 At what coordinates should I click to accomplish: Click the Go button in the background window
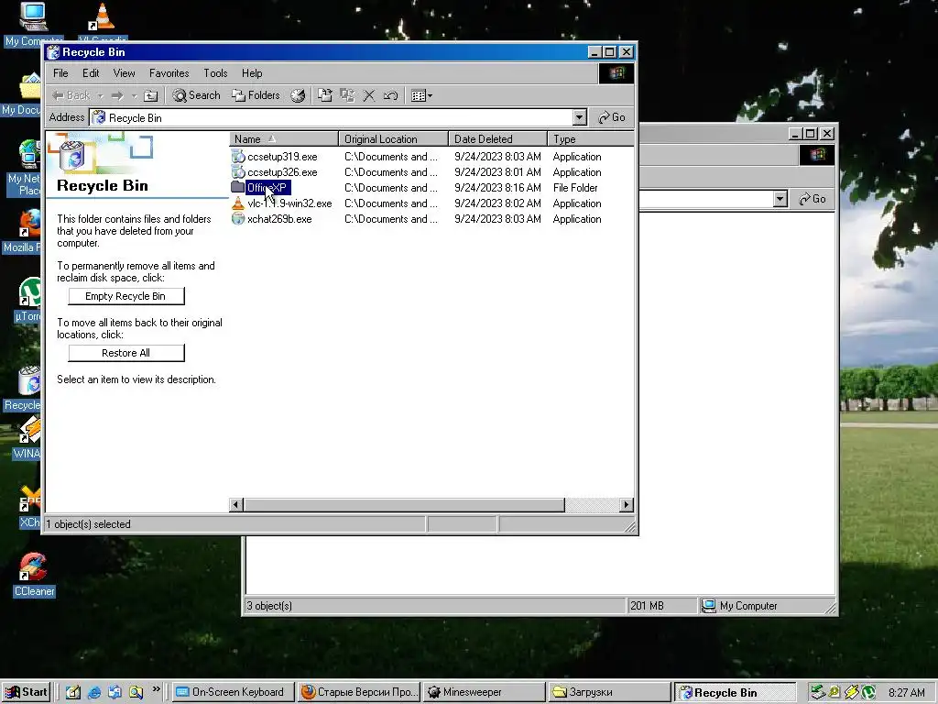813,199
